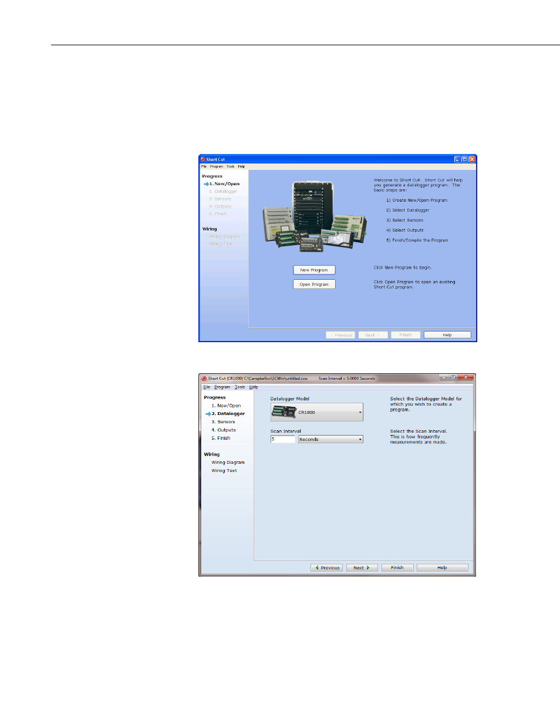The width and height of the screenshot is (560, 726).
Task: Click the 'Datalogger Model' field label
Action: (x=289, y=399)
